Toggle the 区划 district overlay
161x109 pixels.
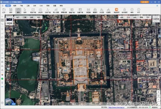coord(128,17)
